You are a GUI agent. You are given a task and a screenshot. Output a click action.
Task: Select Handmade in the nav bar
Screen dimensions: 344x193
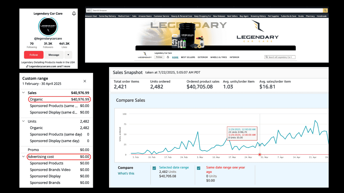[322, 16]
